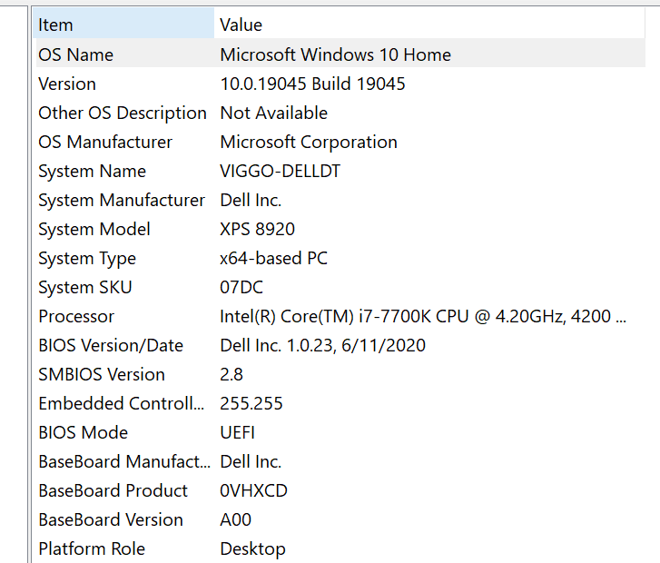This screenshot has width=660, height=563.
Task: Select the UEFI value
Action: tap(237, 432)
